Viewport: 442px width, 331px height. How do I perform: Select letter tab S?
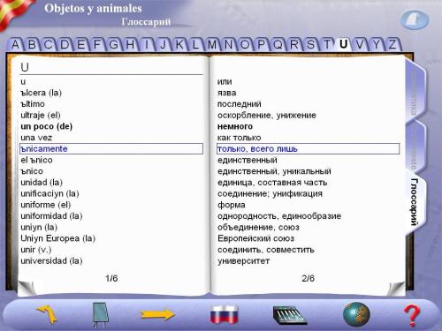[x=310, y=45]
